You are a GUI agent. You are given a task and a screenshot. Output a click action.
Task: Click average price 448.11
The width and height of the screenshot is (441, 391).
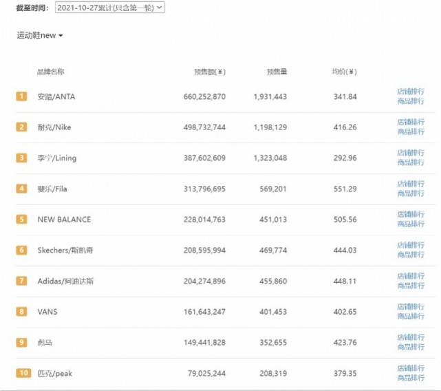(345, 282)
